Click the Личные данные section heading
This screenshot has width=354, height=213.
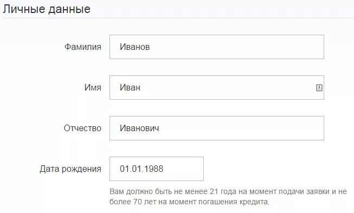(x=47, y=9)
